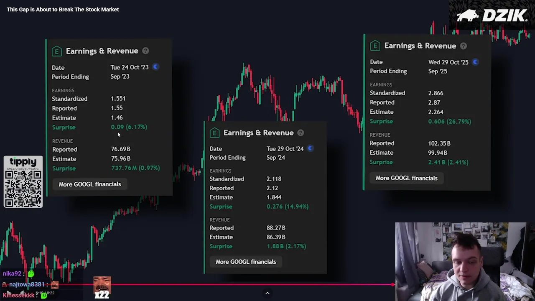The width and height of the screenshot is (535, 301).
Task: Click the 'Sep '24' period ending value
Action: (x=276, y=158)
